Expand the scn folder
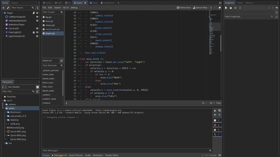 click(5, 143)
